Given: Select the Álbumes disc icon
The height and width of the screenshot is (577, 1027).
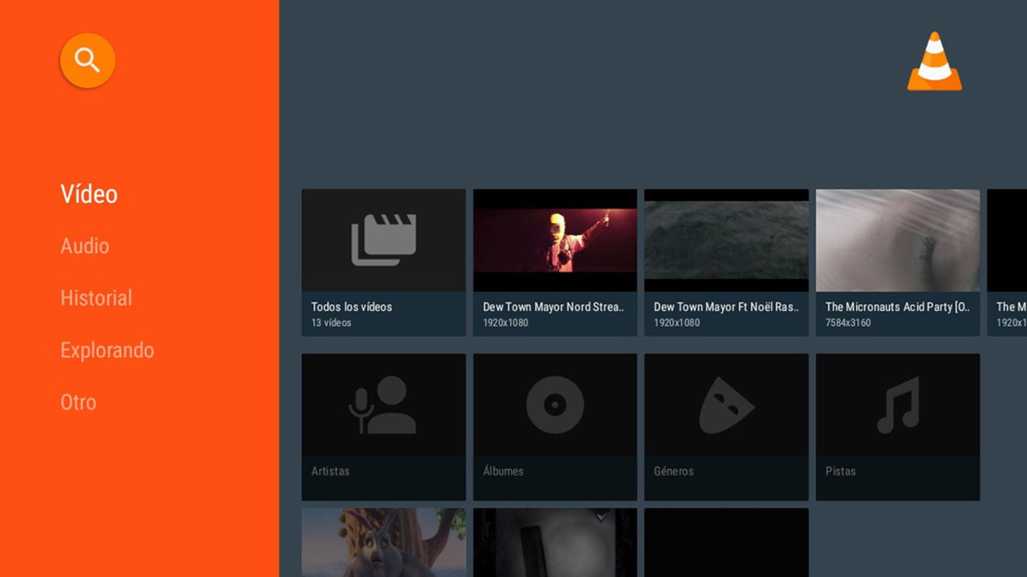Looking at the screenshot, I should pos(554,404).
